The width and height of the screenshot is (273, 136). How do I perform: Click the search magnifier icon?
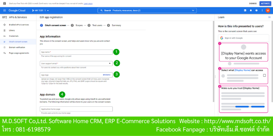(x=102, y=11)
